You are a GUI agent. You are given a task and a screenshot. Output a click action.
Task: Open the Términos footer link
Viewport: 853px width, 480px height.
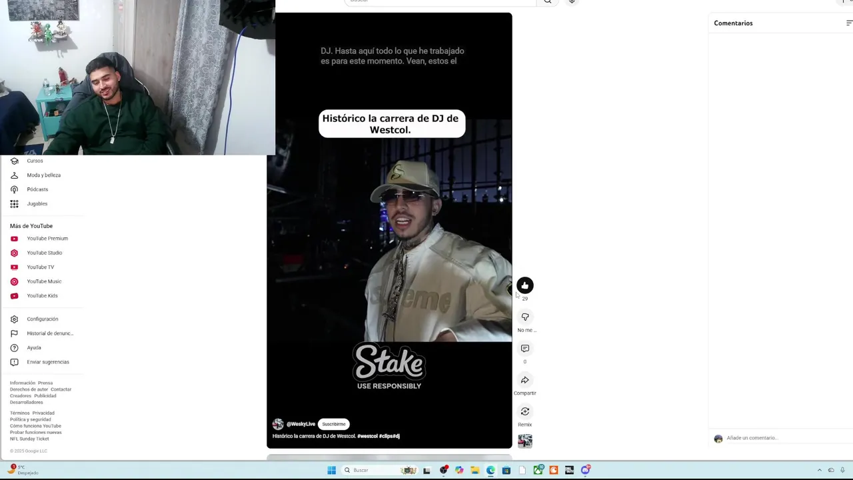tap(20, 413)
